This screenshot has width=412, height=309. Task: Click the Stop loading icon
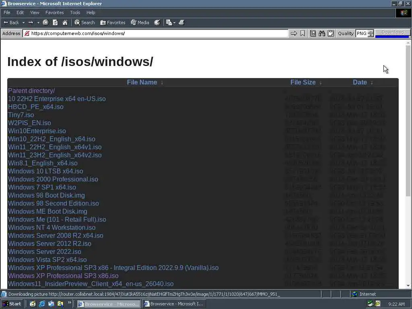pos(46,23)
